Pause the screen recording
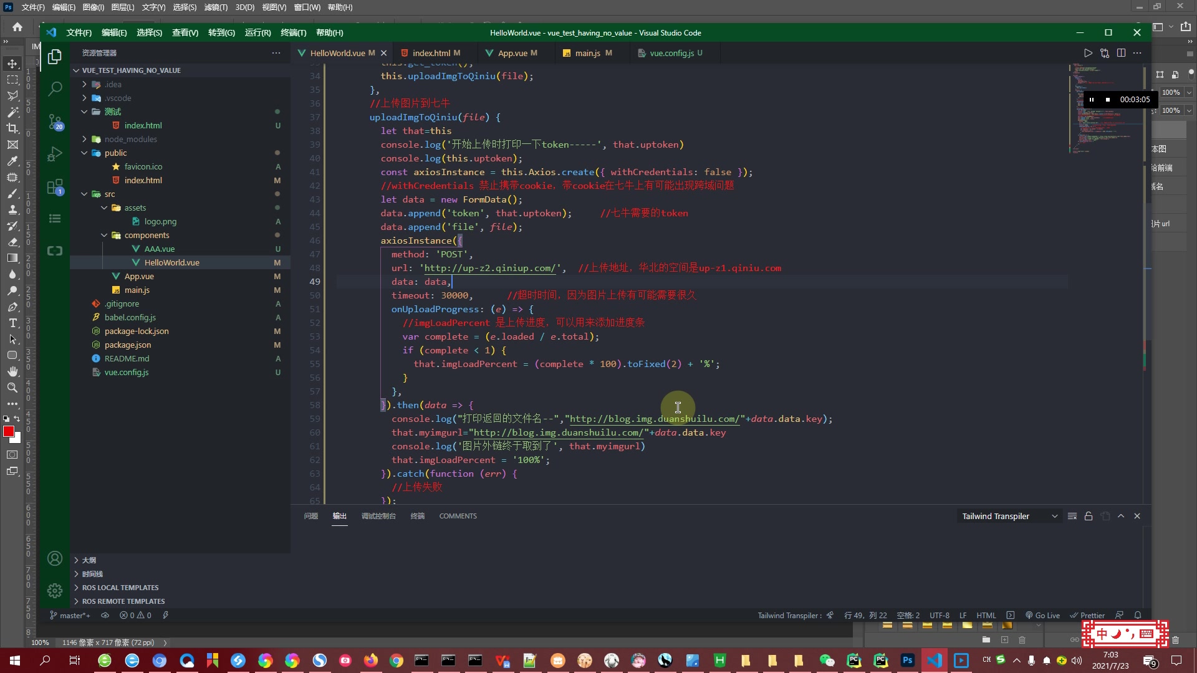Image resolution: width=1197 pixels, height=673 pixels. pyautogui.click(x=1092, y=100)
